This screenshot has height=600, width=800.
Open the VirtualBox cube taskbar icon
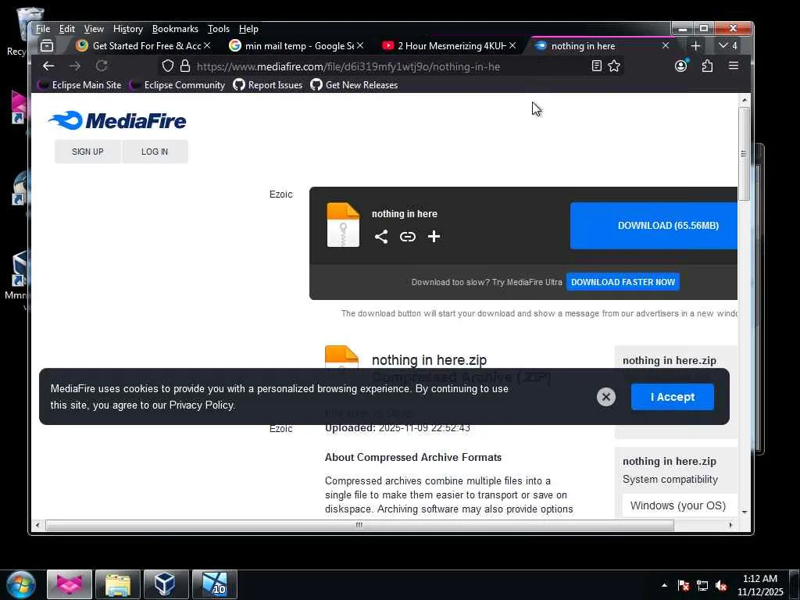point(166,584)
